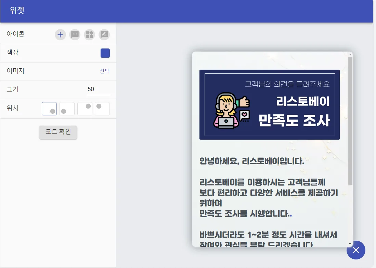Click the greeting text 안녕하세요, 리스토베이입니다.
The height and width of the screenshot is (268, 376).
(x=252, y=161)
